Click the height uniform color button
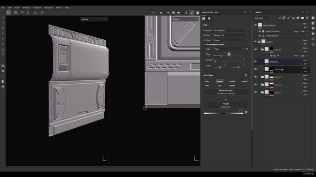The width and height of the screenshot is (316, 177). tap(226, 105)
